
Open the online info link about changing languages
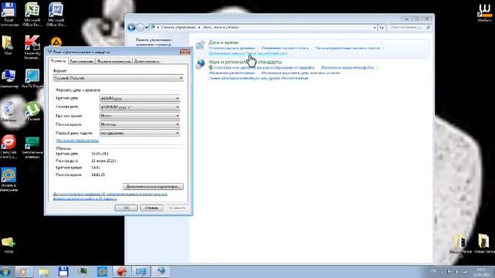click(x=110, y=196)
